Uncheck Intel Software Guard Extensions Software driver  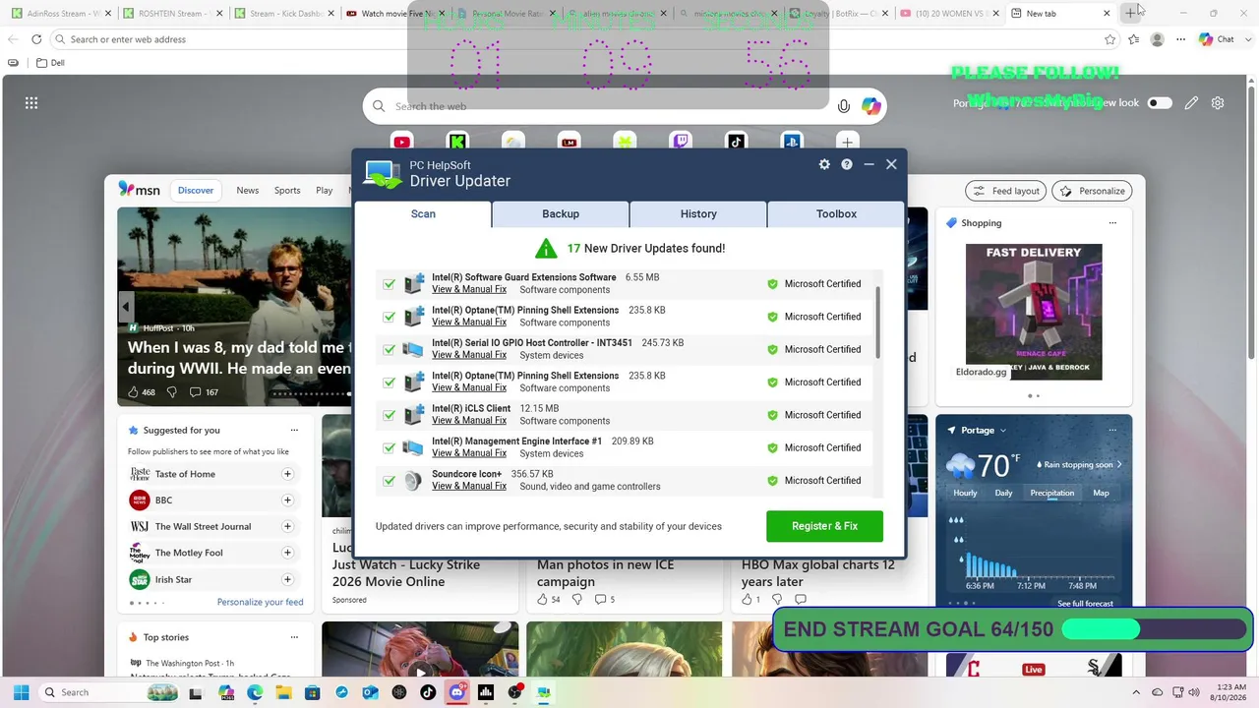[390, 284]
